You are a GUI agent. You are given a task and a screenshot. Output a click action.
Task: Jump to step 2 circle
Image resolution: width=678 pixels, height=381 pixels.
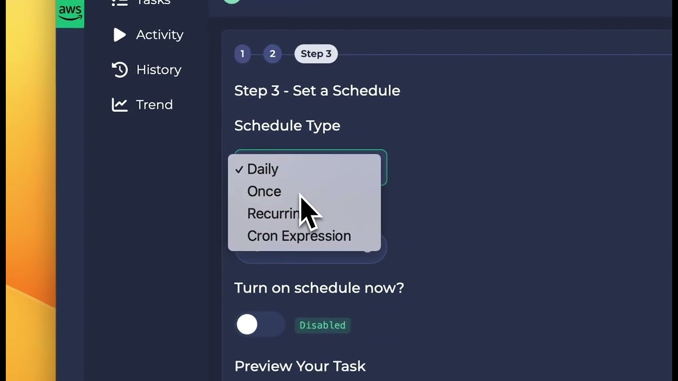[272, 53]
